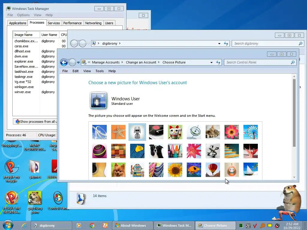Screen dimensions: 307x230
Task: Click Search digibrony input field
Action: (x=268, y=43)
